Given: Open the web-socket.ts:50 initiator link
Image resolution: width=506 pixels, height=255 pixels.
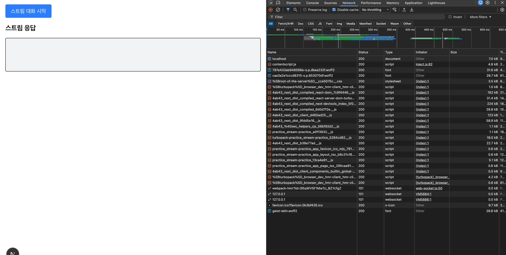Looking at the screenshot, I should coord(429,188).
